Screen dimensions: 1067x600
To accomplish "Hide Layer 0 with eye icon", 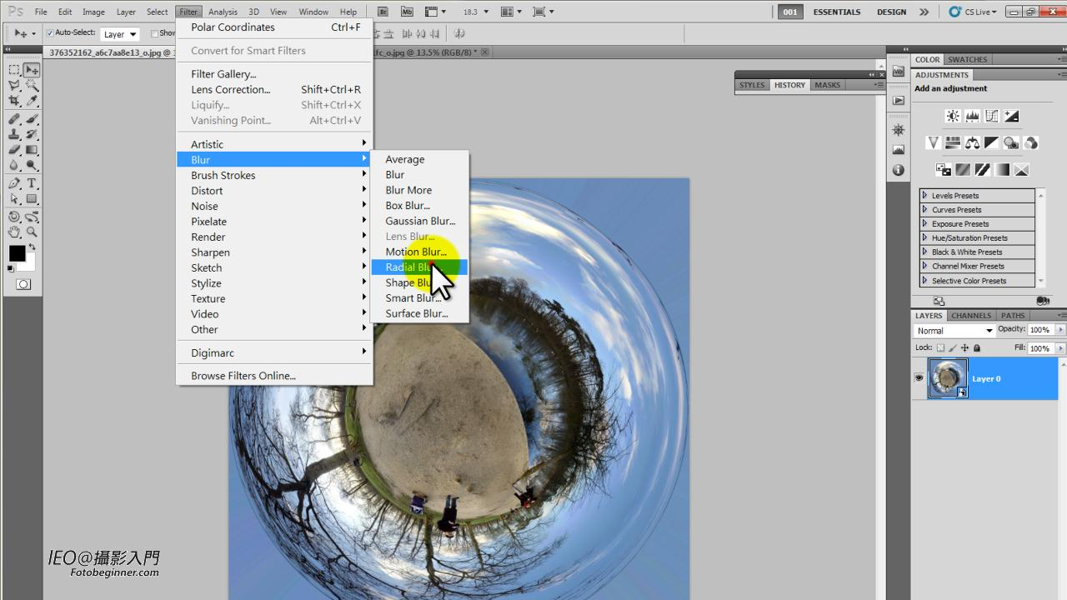I will [919, 377].
